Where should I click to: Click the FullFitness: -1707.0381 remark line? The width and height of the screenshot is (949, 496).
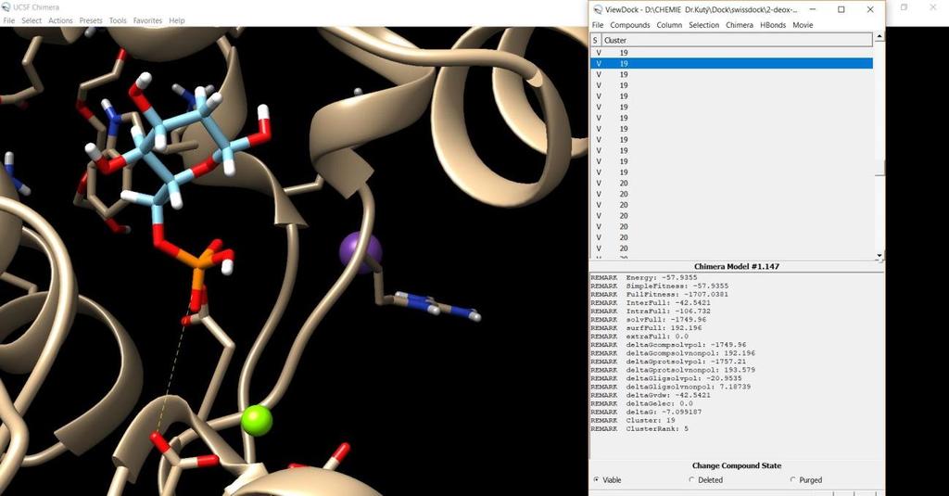coord(660,294)
